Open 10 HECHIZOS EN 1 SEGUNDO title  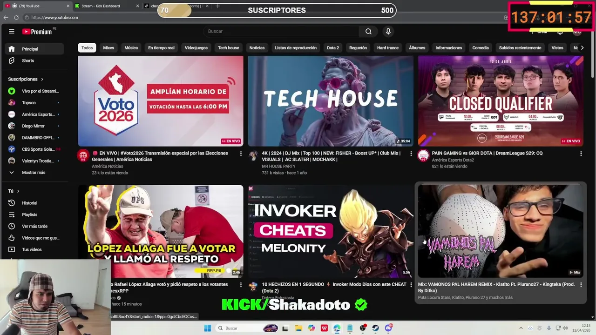pos(334,287)
